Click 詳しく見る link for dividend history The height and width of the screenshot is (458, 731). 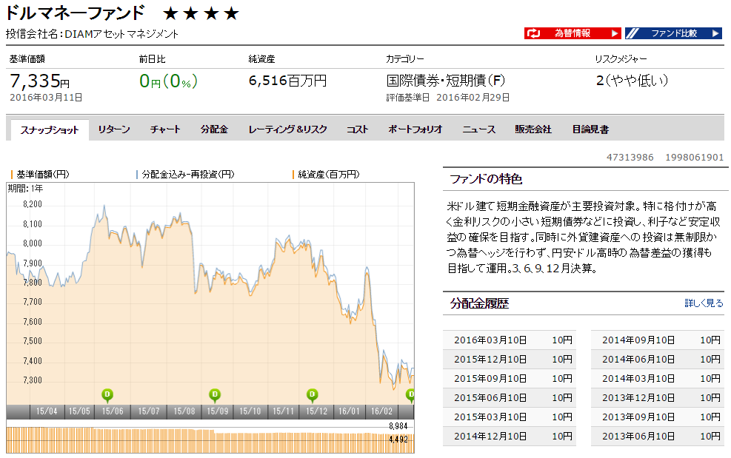click(x=704, y=303)
